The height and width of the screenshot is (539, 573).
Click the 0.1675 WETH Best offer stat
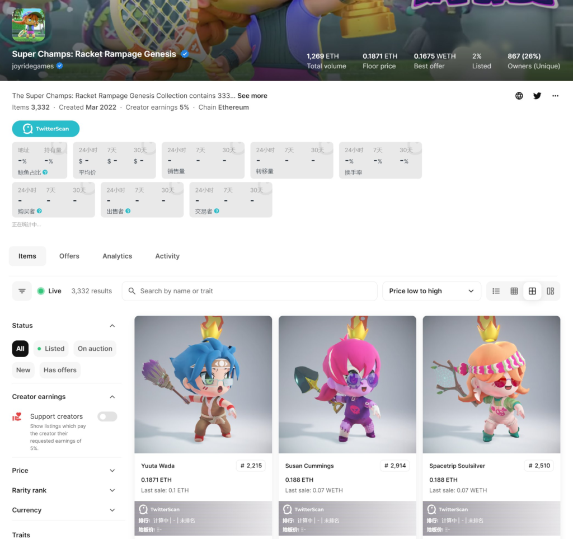[435, 61]
